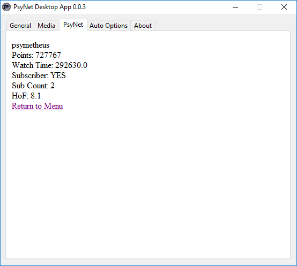Click the Sub Count: 2 line
Screen dimensions: 297x266
click(33, 86)
